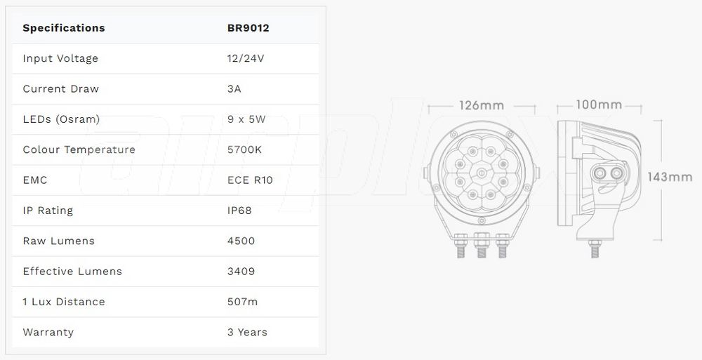Click the 100mm depth dimension label

tap(599, 105)
